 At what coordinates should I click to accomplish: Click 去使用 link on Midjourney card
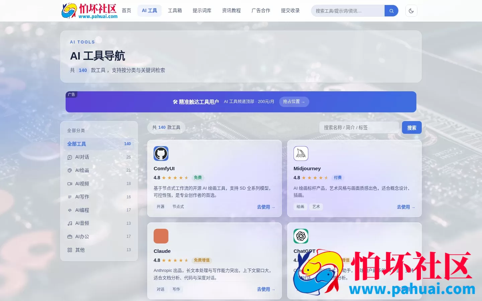click(x=406, y=207)
